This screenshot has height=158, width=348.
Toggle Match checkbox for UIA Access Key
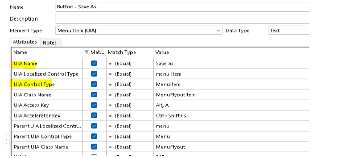94,105
